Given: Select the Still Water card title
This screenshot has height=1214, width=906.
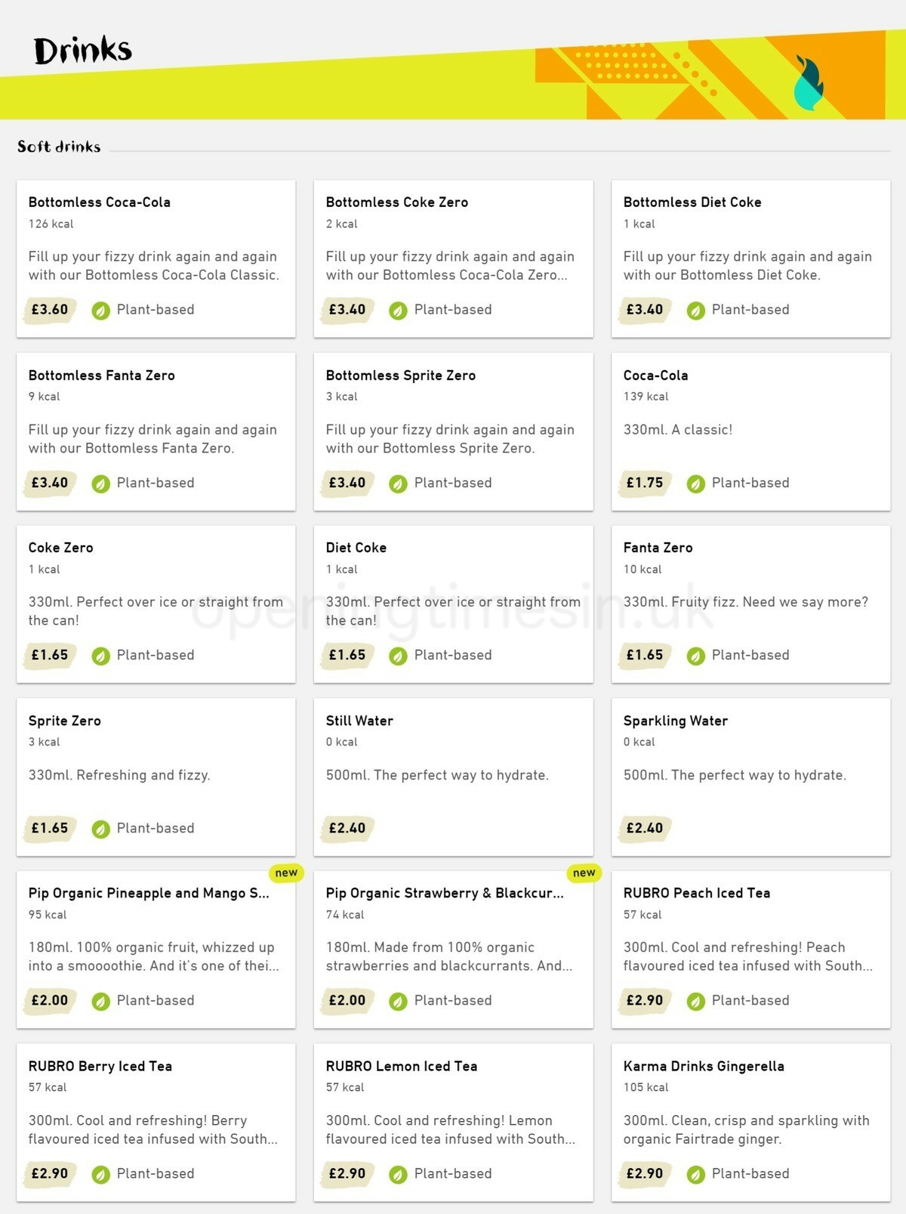Looking at the screenshot, I should pyautogui.click(x=359, y=721).
